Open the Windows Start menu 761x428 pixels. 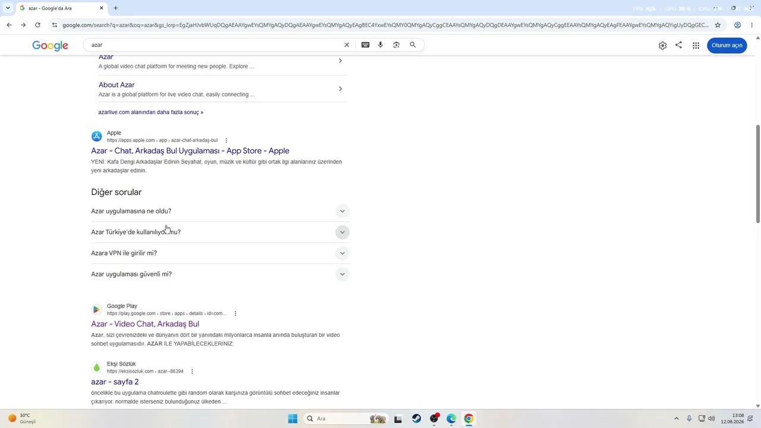click(x=293, y=418)
